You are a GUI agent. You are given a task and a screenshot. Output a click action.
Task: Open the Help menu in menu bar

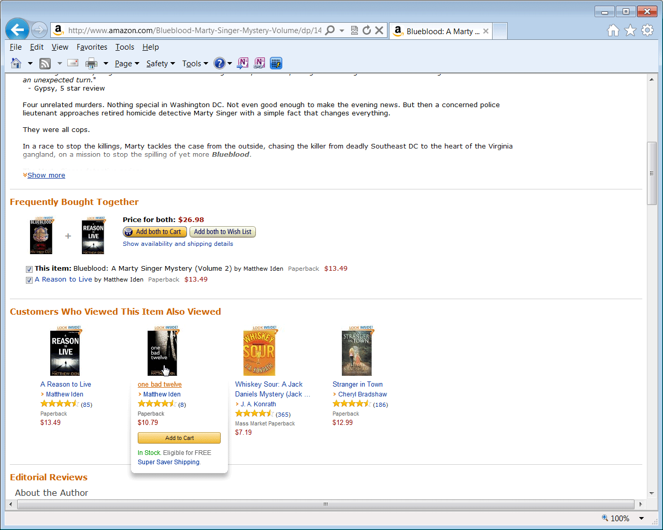click(150, 47)
